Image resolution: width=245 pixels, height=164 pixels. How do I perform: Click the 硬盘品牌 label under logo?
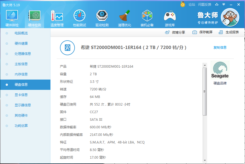[x=220, y=83]
